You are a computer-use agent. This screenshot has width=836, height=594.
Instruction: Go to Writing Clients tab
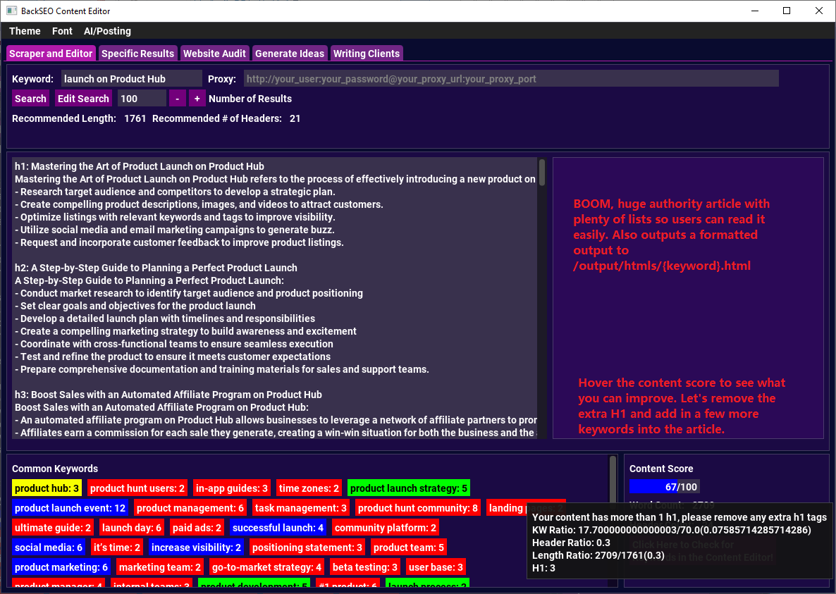coord(367,54)
